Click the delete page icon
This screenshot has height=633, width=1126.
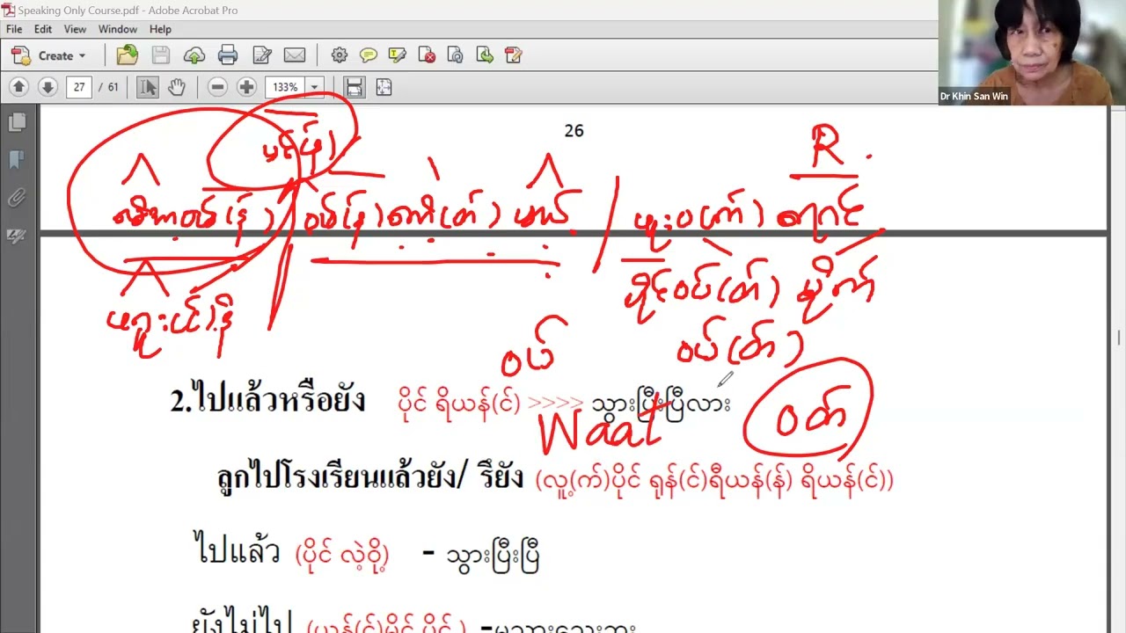point(427,55)
